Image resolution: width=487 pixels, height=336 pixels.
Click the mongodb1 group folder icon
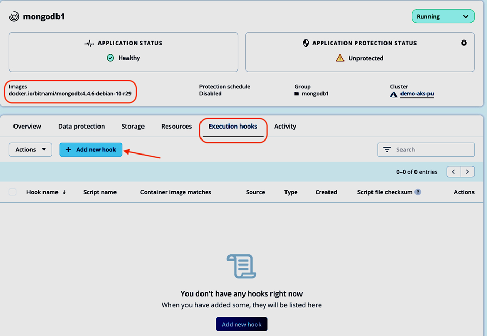(297, 94)
